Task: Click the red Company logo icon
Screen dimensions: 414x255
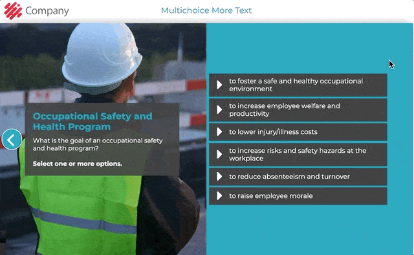Action: click(x=13, y=10)
